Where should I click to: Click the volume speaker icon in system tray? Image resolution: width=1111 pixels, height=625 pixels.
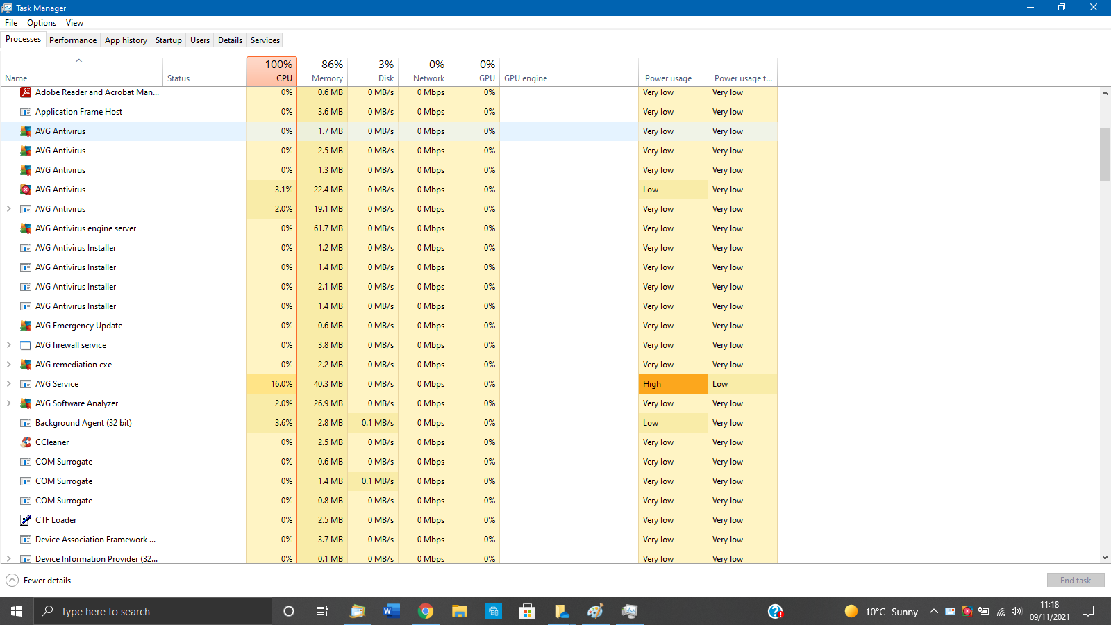point(1017,611)
